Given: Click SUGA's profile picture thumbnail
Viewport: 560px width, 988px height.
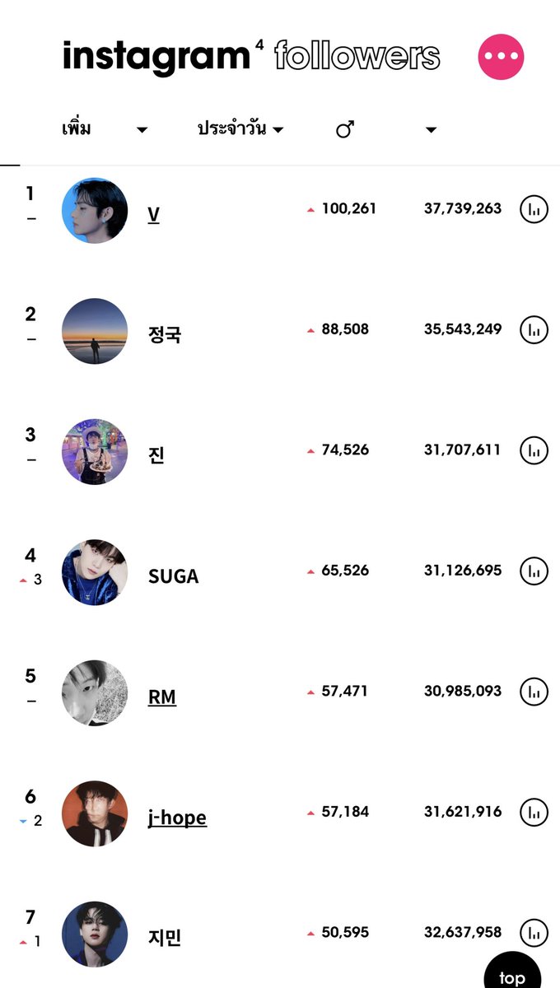Looking at the screenshot, I should click(x=95, y=572).
